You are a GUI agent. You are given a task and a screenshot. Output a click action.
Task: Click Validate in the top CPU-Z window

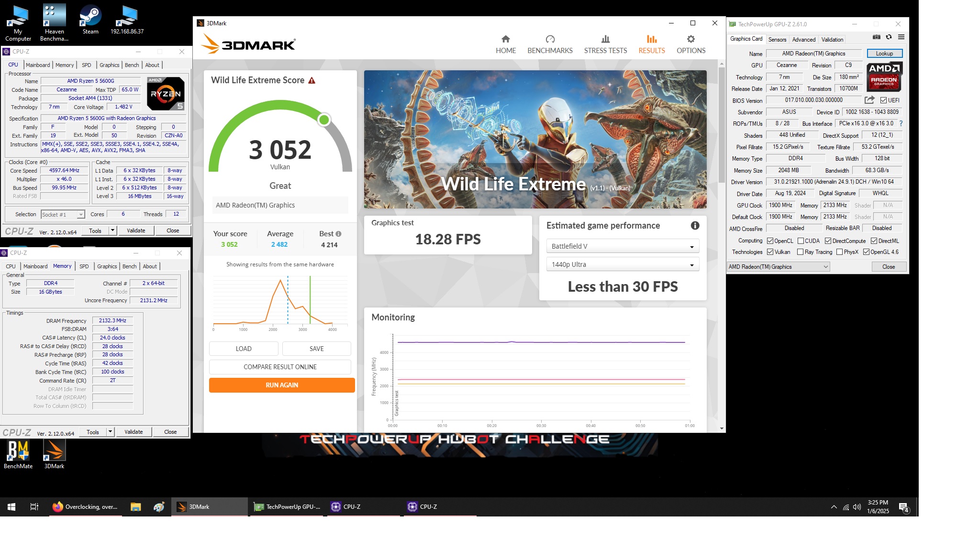(x=136, y=231)
